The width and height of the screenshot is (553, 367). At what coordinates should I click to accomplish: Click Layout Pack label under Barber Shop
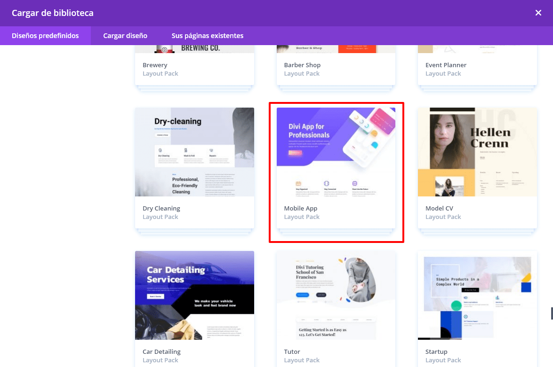coord(302,74)
